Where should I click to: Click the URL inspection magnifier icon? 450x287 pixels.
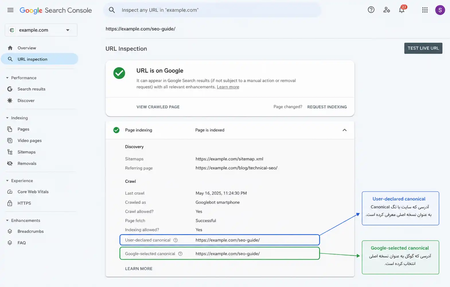pos(10,59)
